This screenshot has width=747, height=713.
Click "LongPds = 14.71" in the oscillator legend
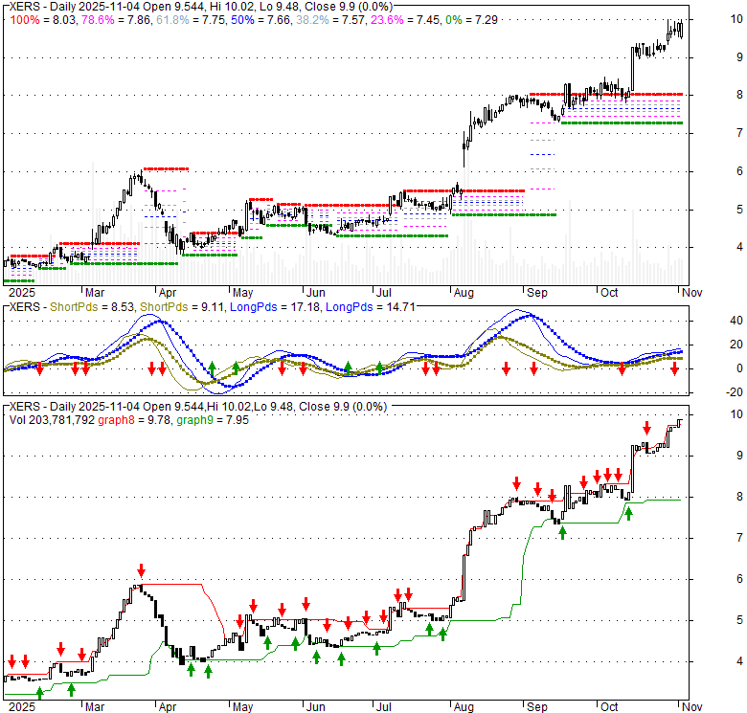[x=371, y=307]
